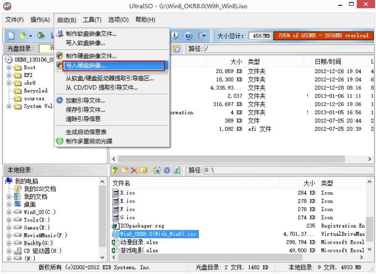The height and width of the screenshot is (274, 376).
Task: Click the green icon beside 制作多重启动光碟
Action: (x=59, y=141)
